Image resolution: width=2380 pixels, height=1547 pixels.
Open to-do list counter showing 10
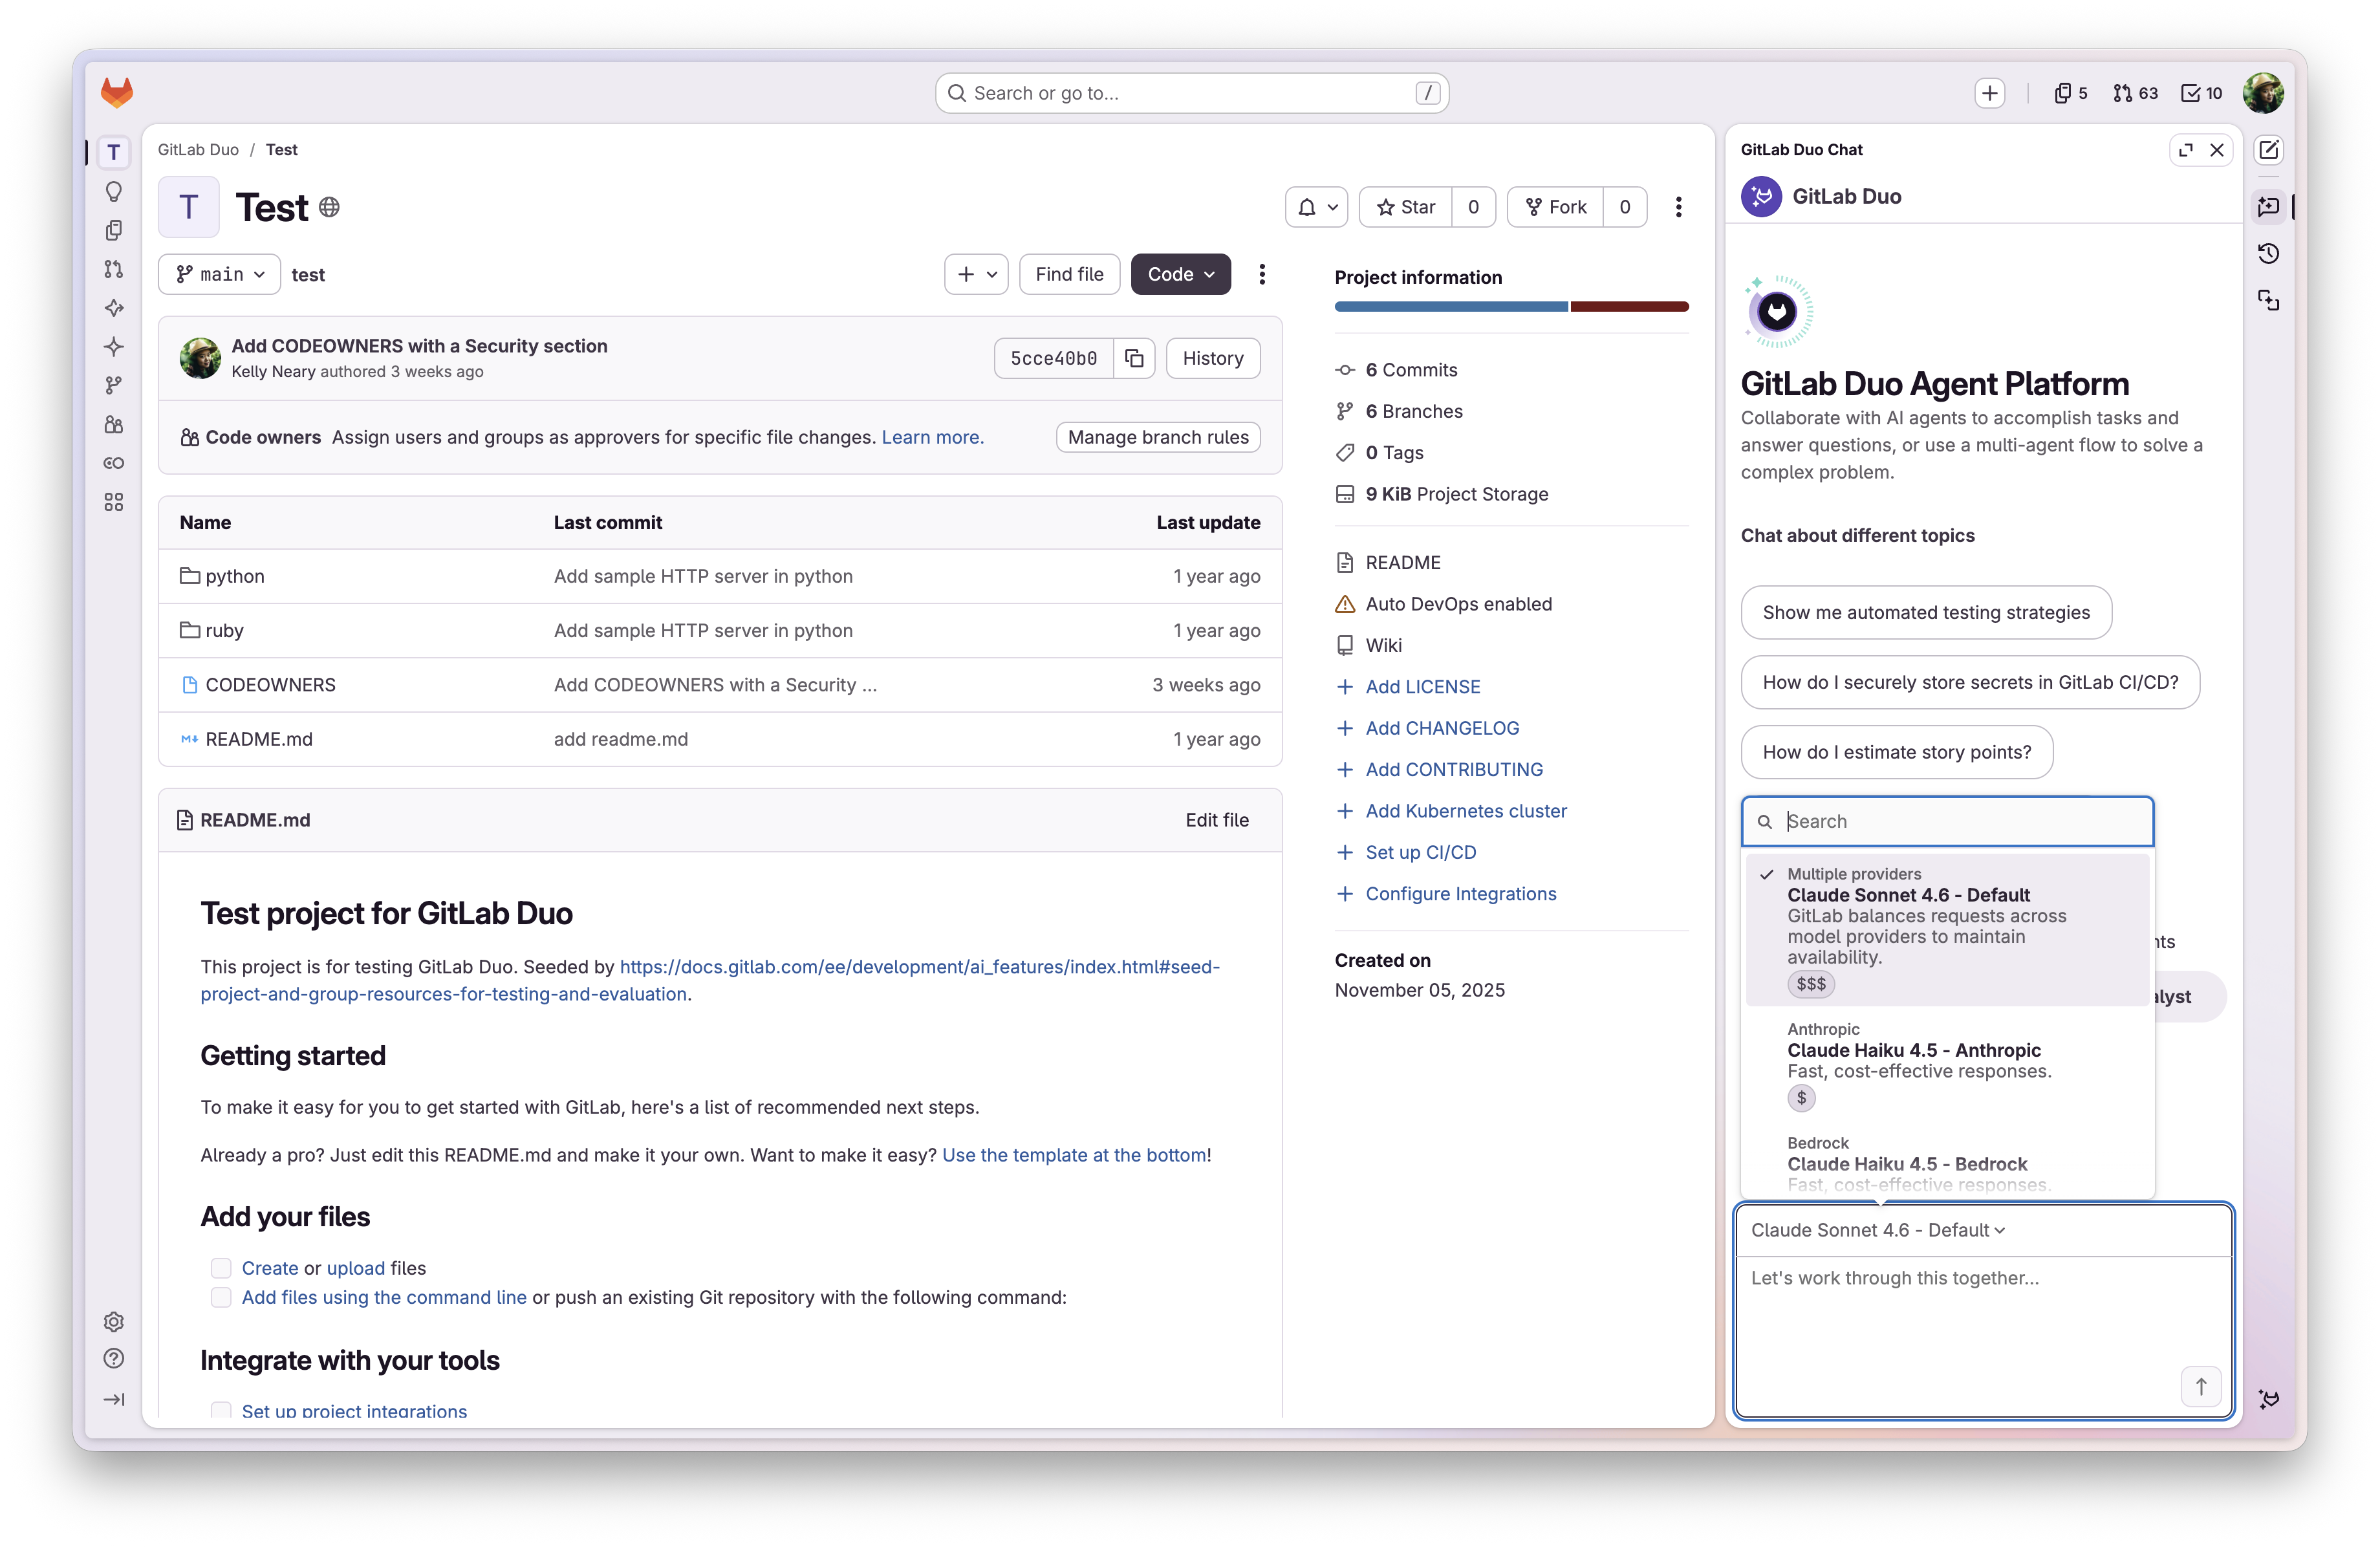click(x=2201, y=93)
